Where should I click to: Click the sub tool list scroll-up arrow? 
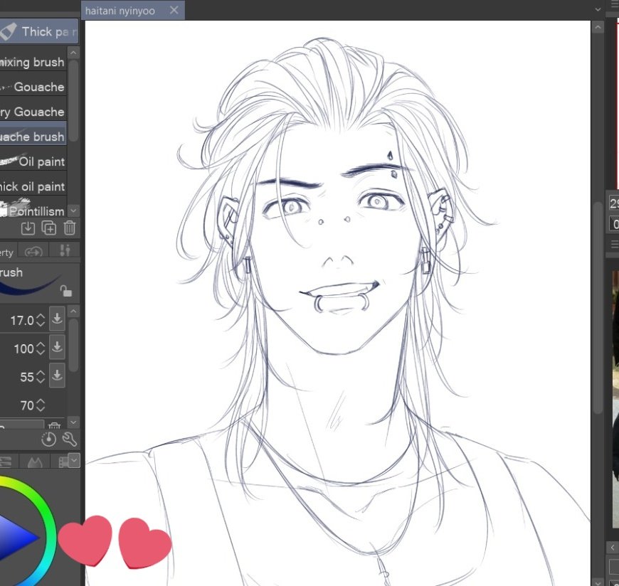tap(73, 53)
